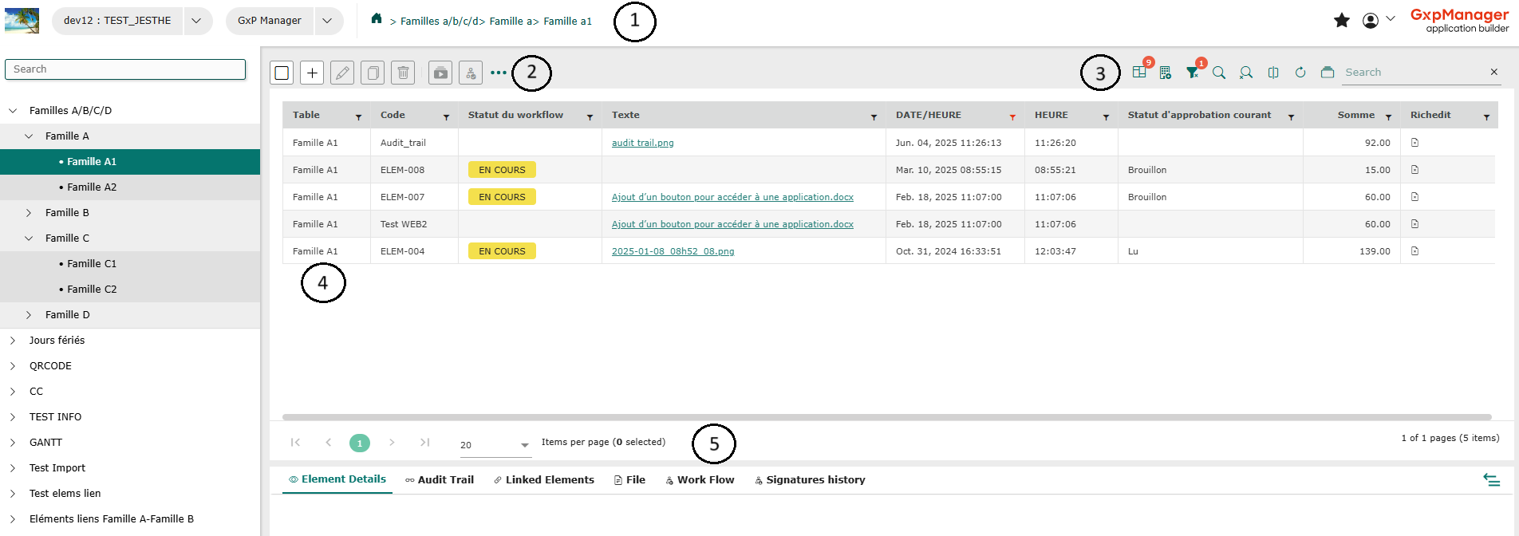This screenshot has width=1519, height=536.
Task: Open the items per page dropdown
Action: coord(524,445)
